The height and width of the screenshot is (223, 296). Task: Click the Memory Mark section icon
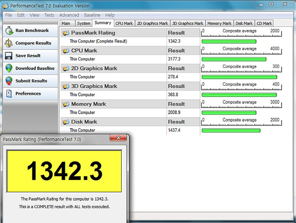click(66, 104)
